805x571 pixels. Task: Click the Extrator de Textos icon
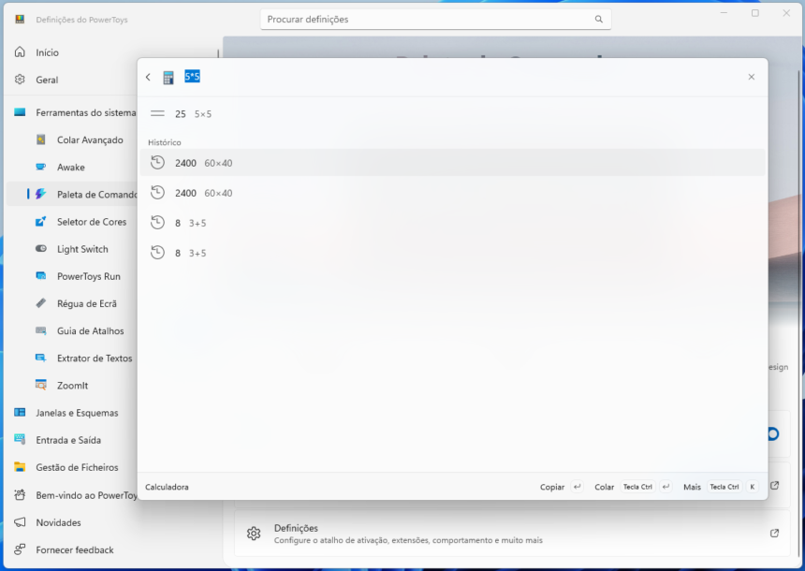coord(40,358)
